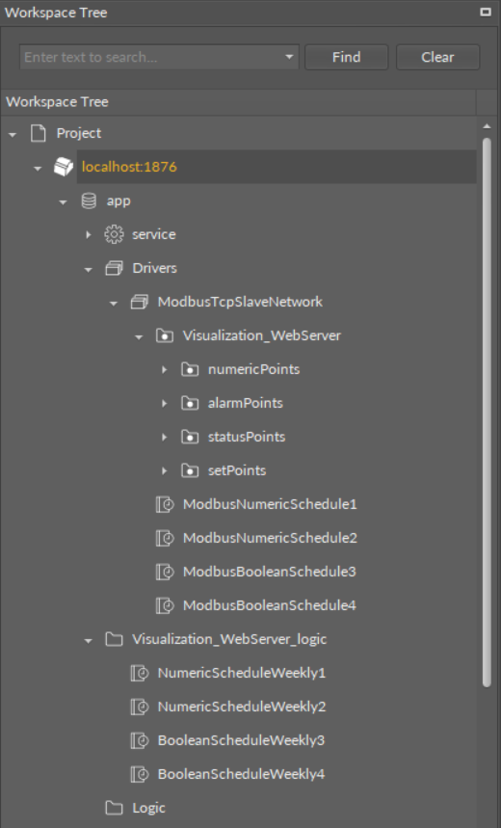
Task: Collapse the Drivers node
Action: [89, 269]
